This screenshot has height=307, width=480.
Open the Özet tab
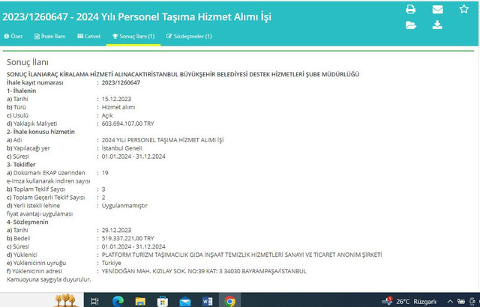pyautogui.click(x=13, y=36)
